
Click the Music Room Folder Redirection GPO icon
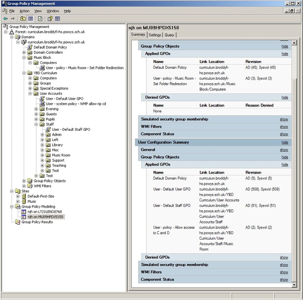pos(42,68)
